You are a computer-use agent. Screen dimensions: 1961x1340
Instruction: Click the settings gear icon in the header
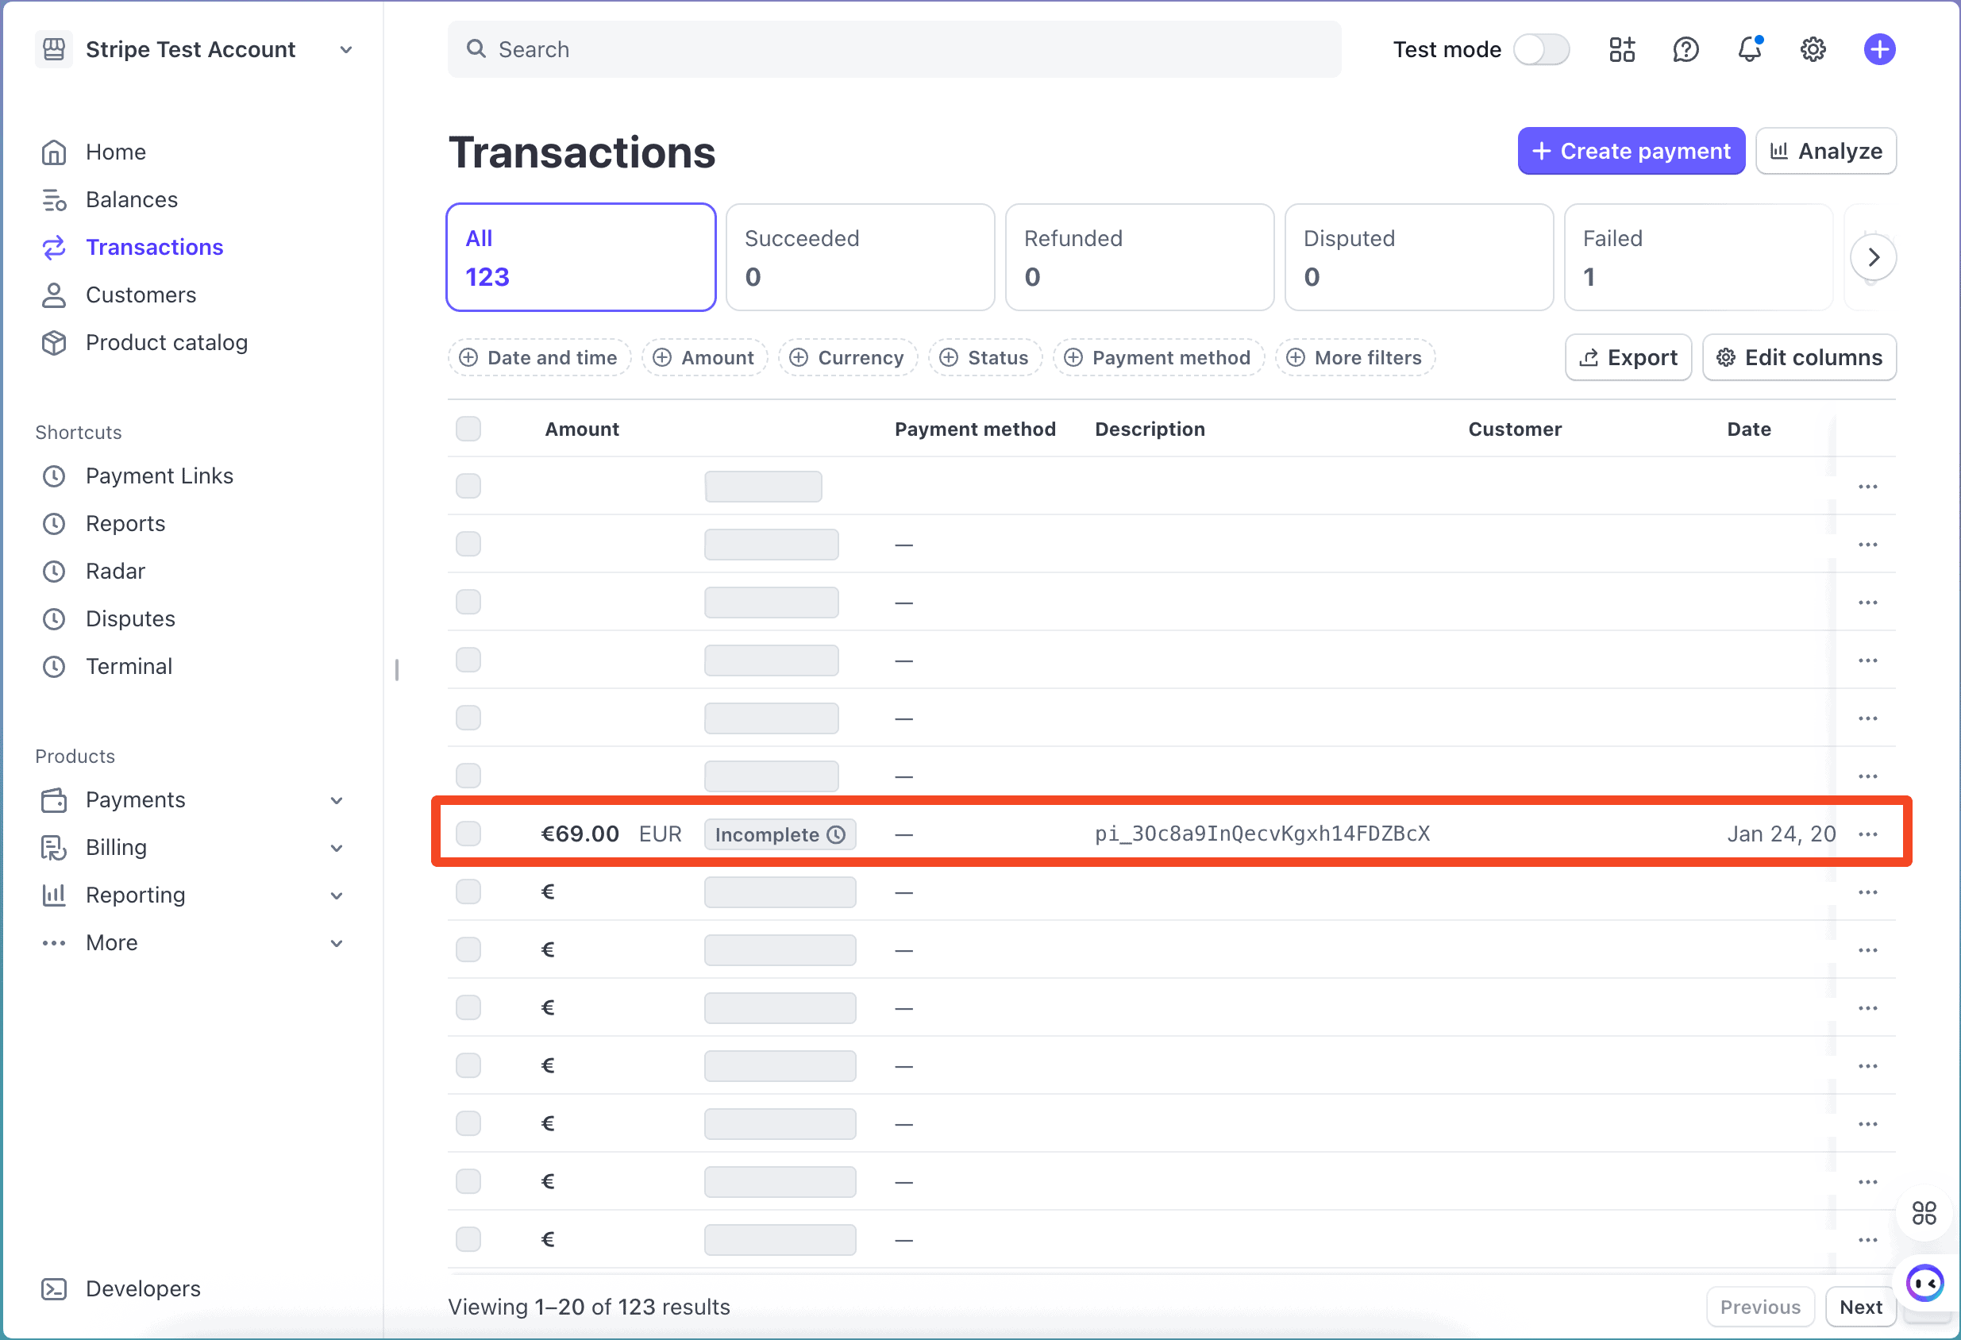point(1813,50)
